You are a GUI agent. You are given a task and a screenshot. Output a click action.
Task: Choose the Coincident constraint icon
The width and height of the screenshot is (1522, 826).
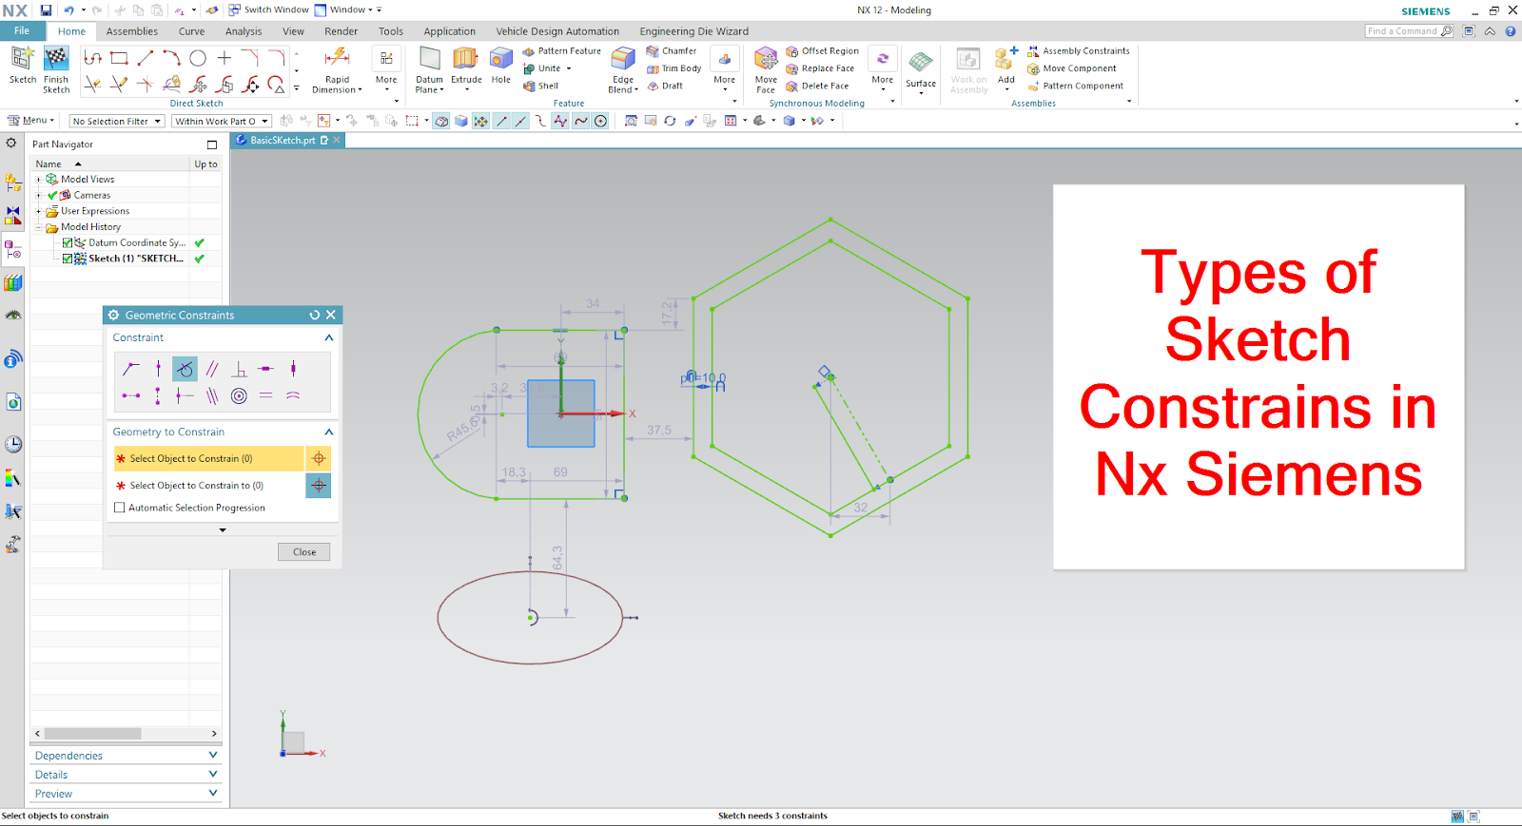[x=131, y=369]
